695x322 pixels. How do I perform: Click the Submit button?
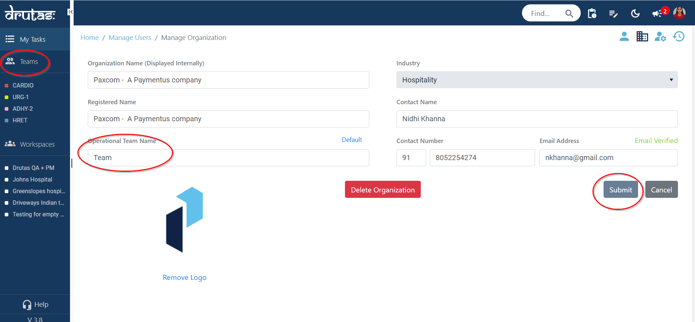point(620,190)
